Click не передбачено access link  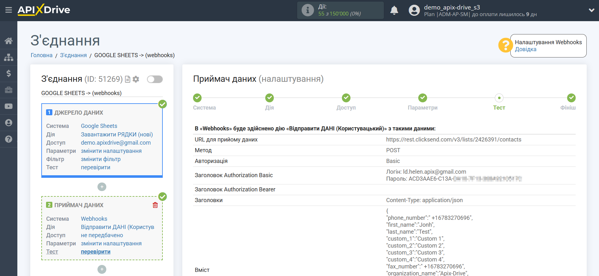[x=102, y=235]
